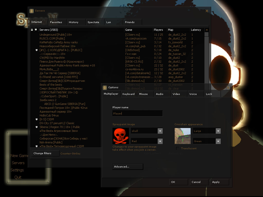
Task: Click shield icon beside [K-S] CSDM server
Action: tap(36, 119)
